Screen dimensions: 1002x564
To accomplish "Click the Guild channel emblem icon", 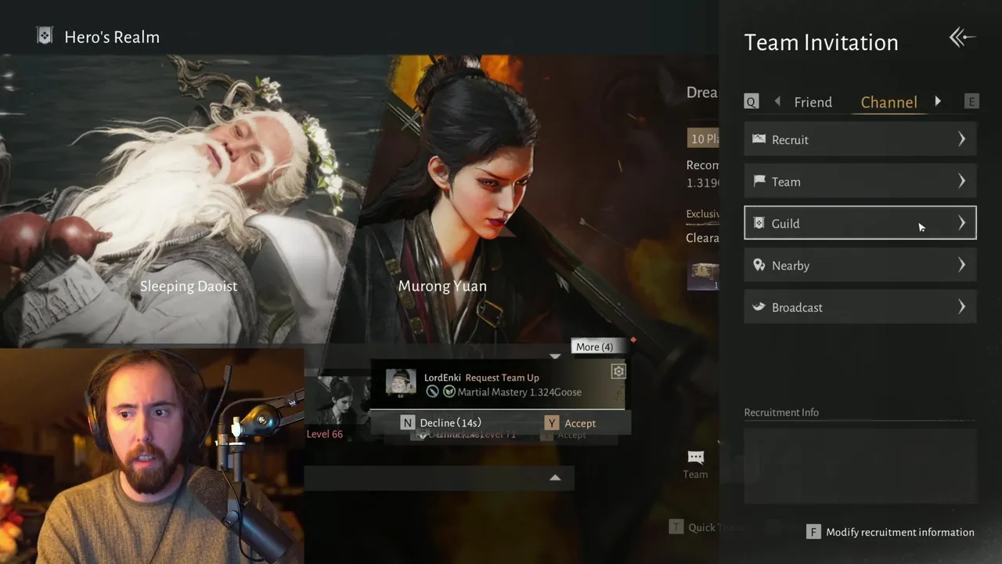I will 759,223.
